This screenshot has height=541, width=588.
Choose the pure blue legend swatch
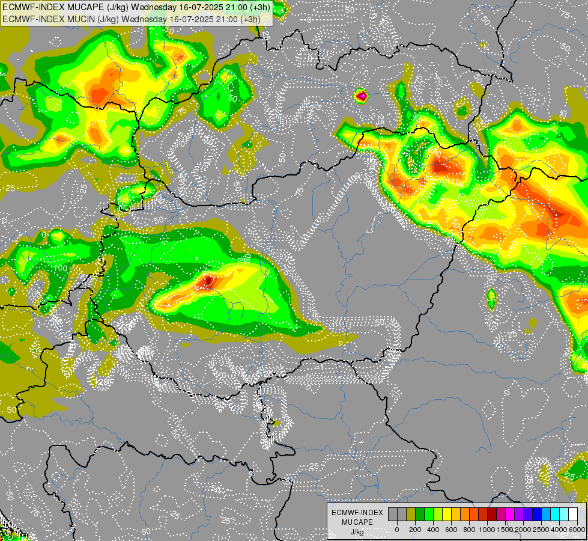pyautogui.click(x=538, y=514)
